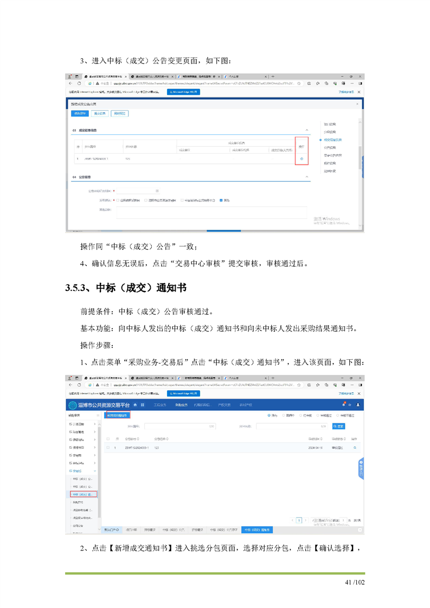Collapse the 交易后 sidebar menu group
Image resolution: width=430 pixels, height=608 pixels.
click(x=95, y=471)
